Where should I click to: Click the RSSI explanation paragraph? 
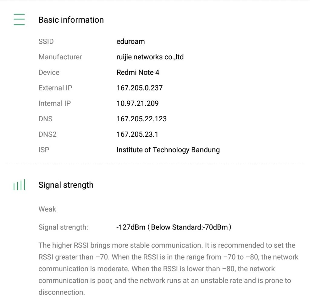tap(168, 269)
